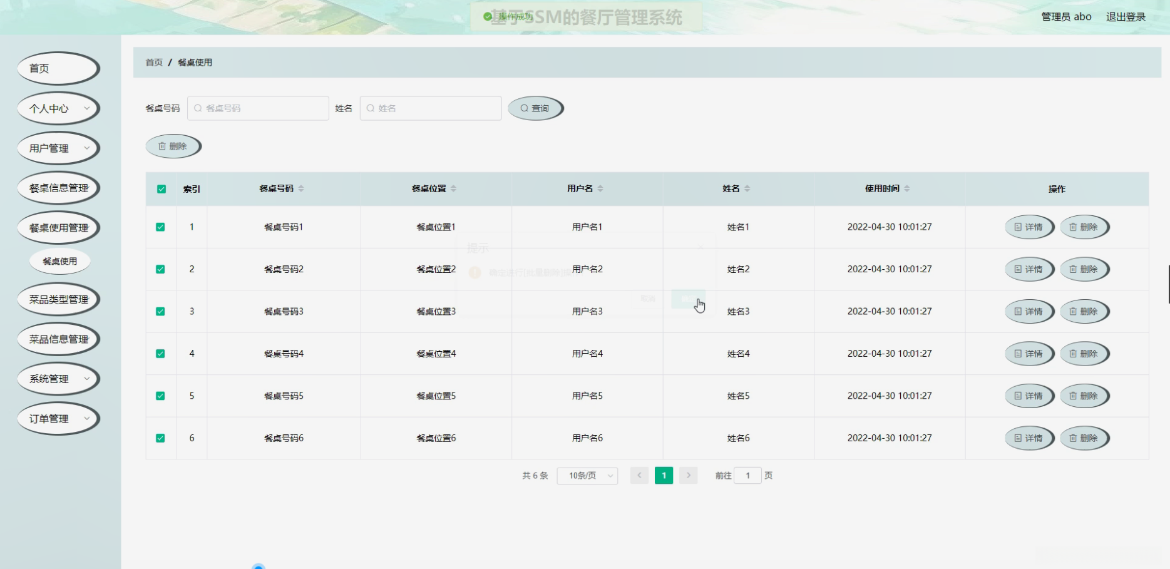Open 菜品信息管理 in the sidebar
This screenshot has width=1170, height=569.
click(58, 339)
